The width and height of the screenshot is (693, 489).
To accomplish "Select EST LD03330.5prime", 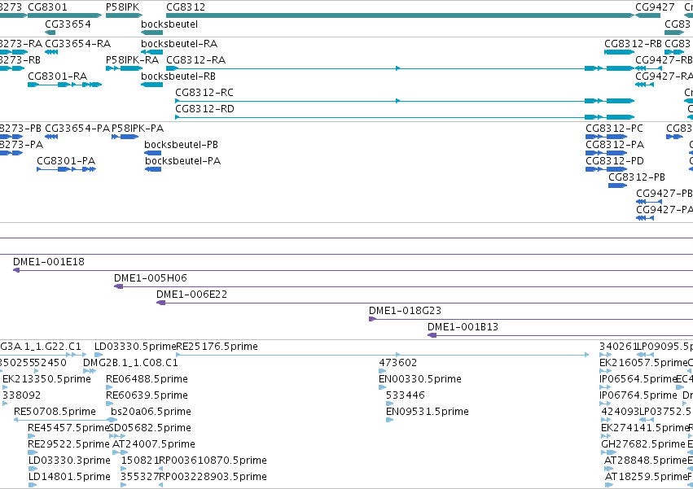I will (135, 347).
